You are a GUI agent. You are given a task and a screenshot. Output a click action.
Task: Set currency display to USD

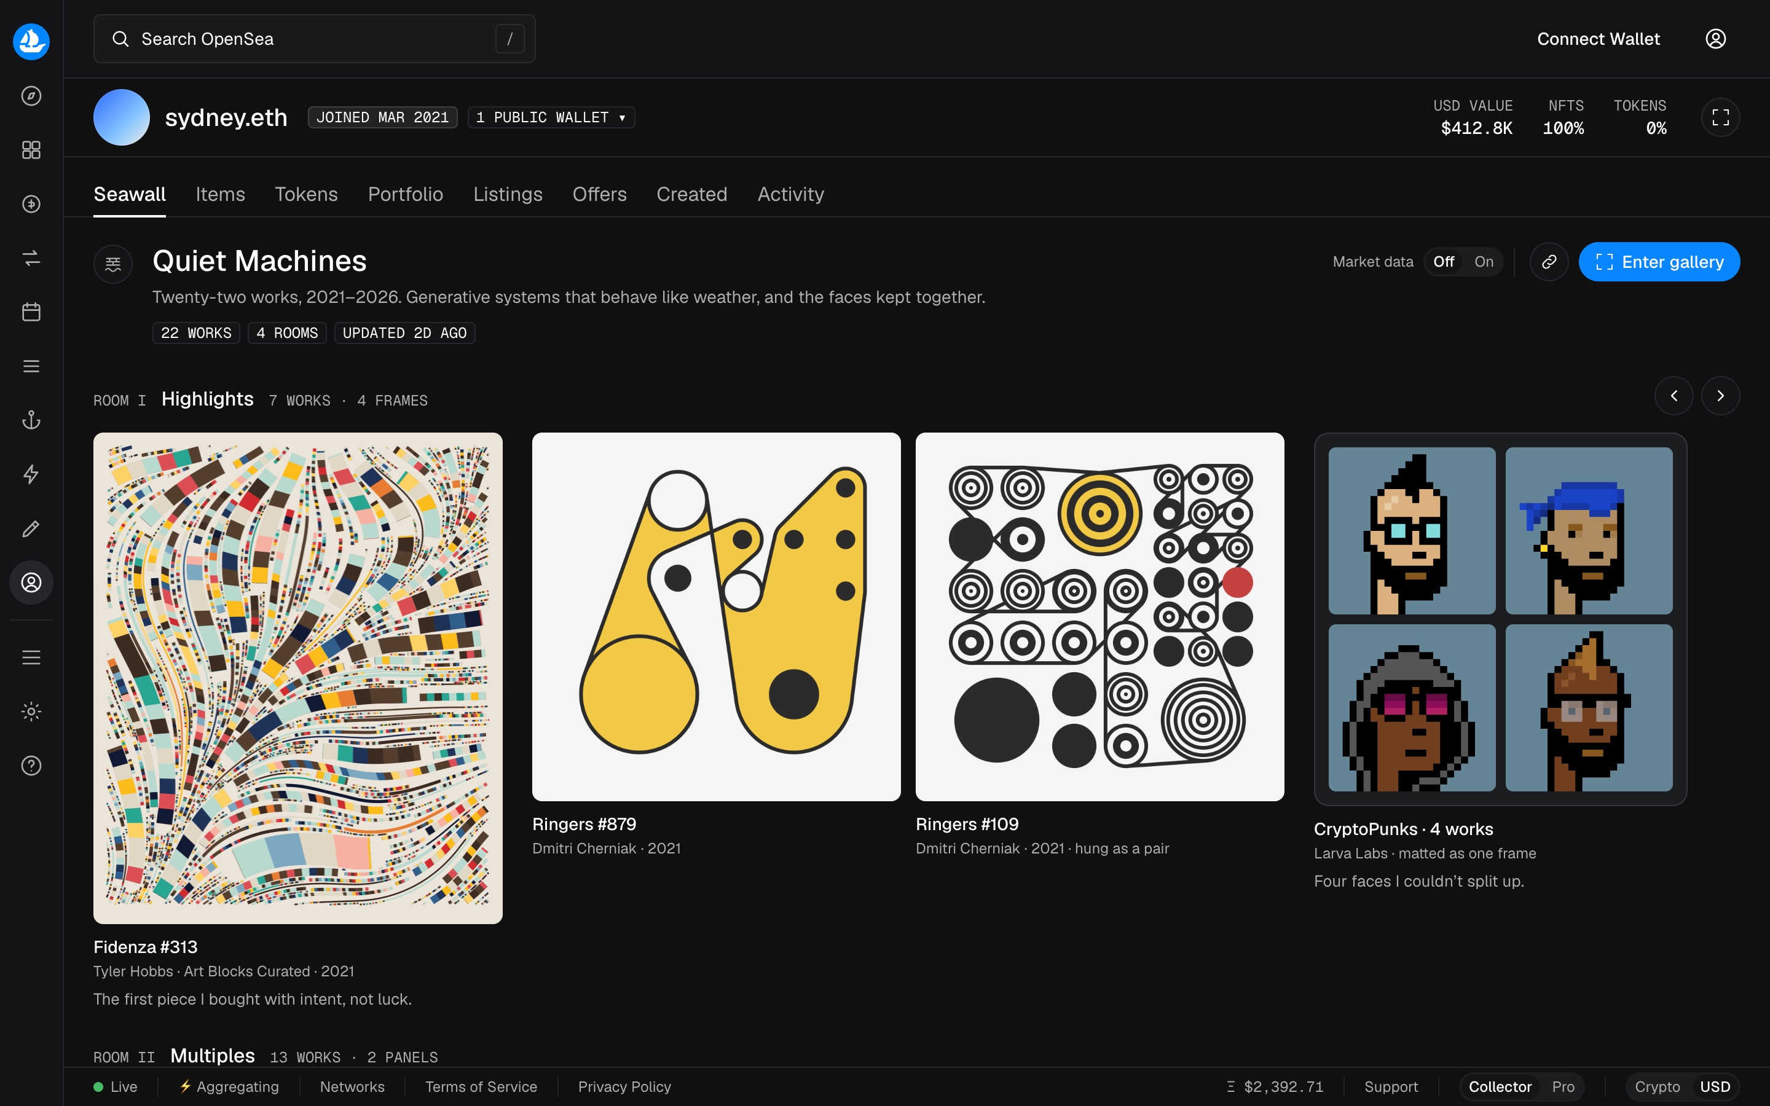tap(1715, 1087)
